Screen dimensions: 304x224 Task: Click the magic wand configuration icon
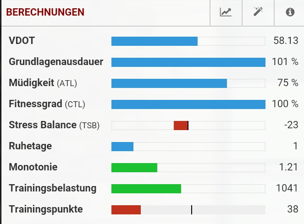pos(258,12)
